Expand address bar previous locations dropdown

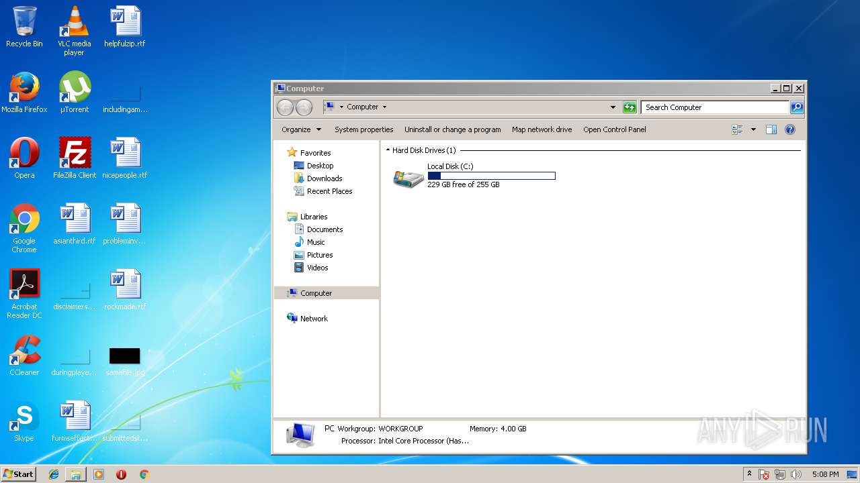tap(613, 107)
